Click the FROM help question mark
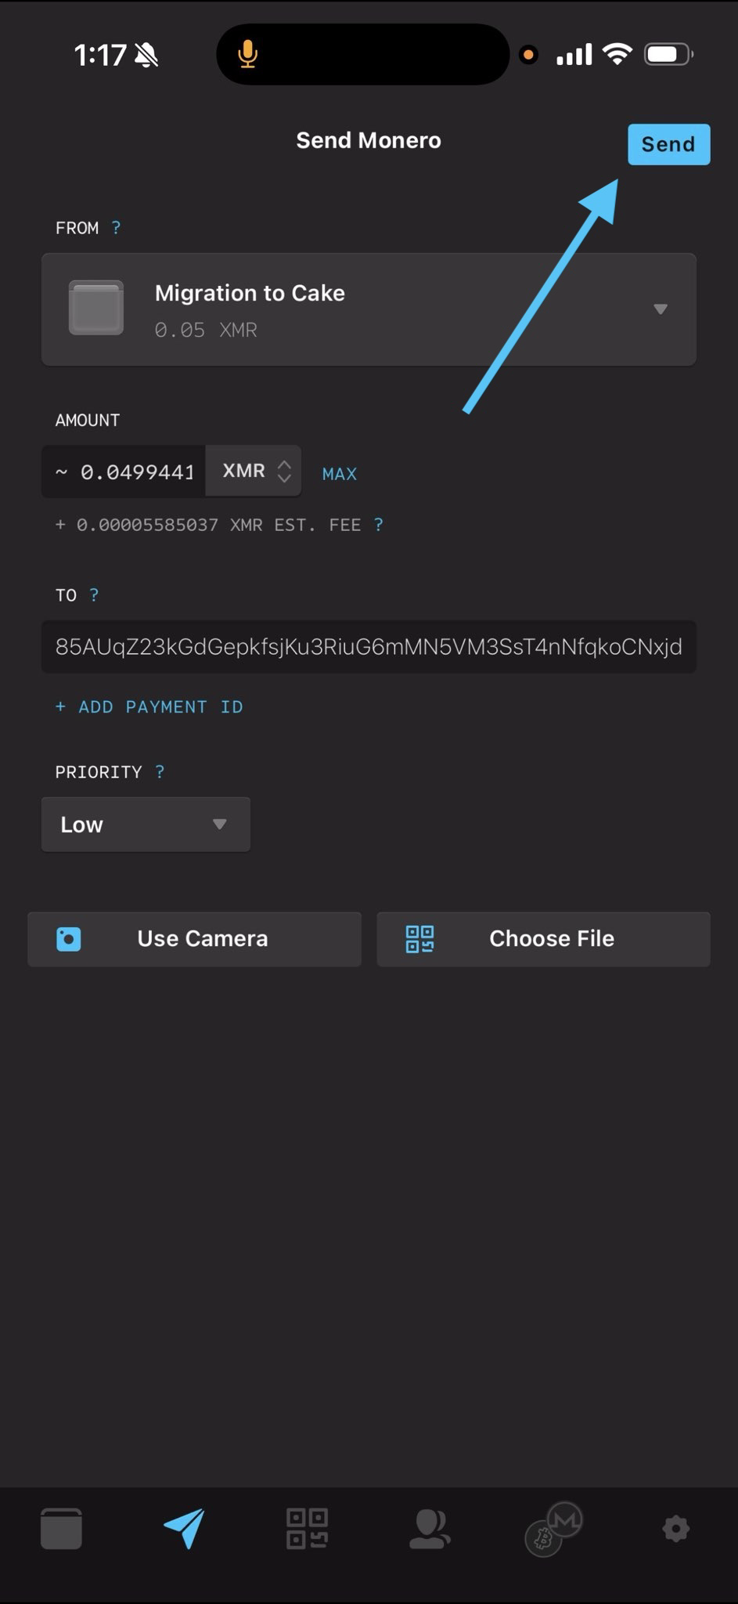Image resolution: width=738 pixels, height=1604 pixels. click(116, 228)
